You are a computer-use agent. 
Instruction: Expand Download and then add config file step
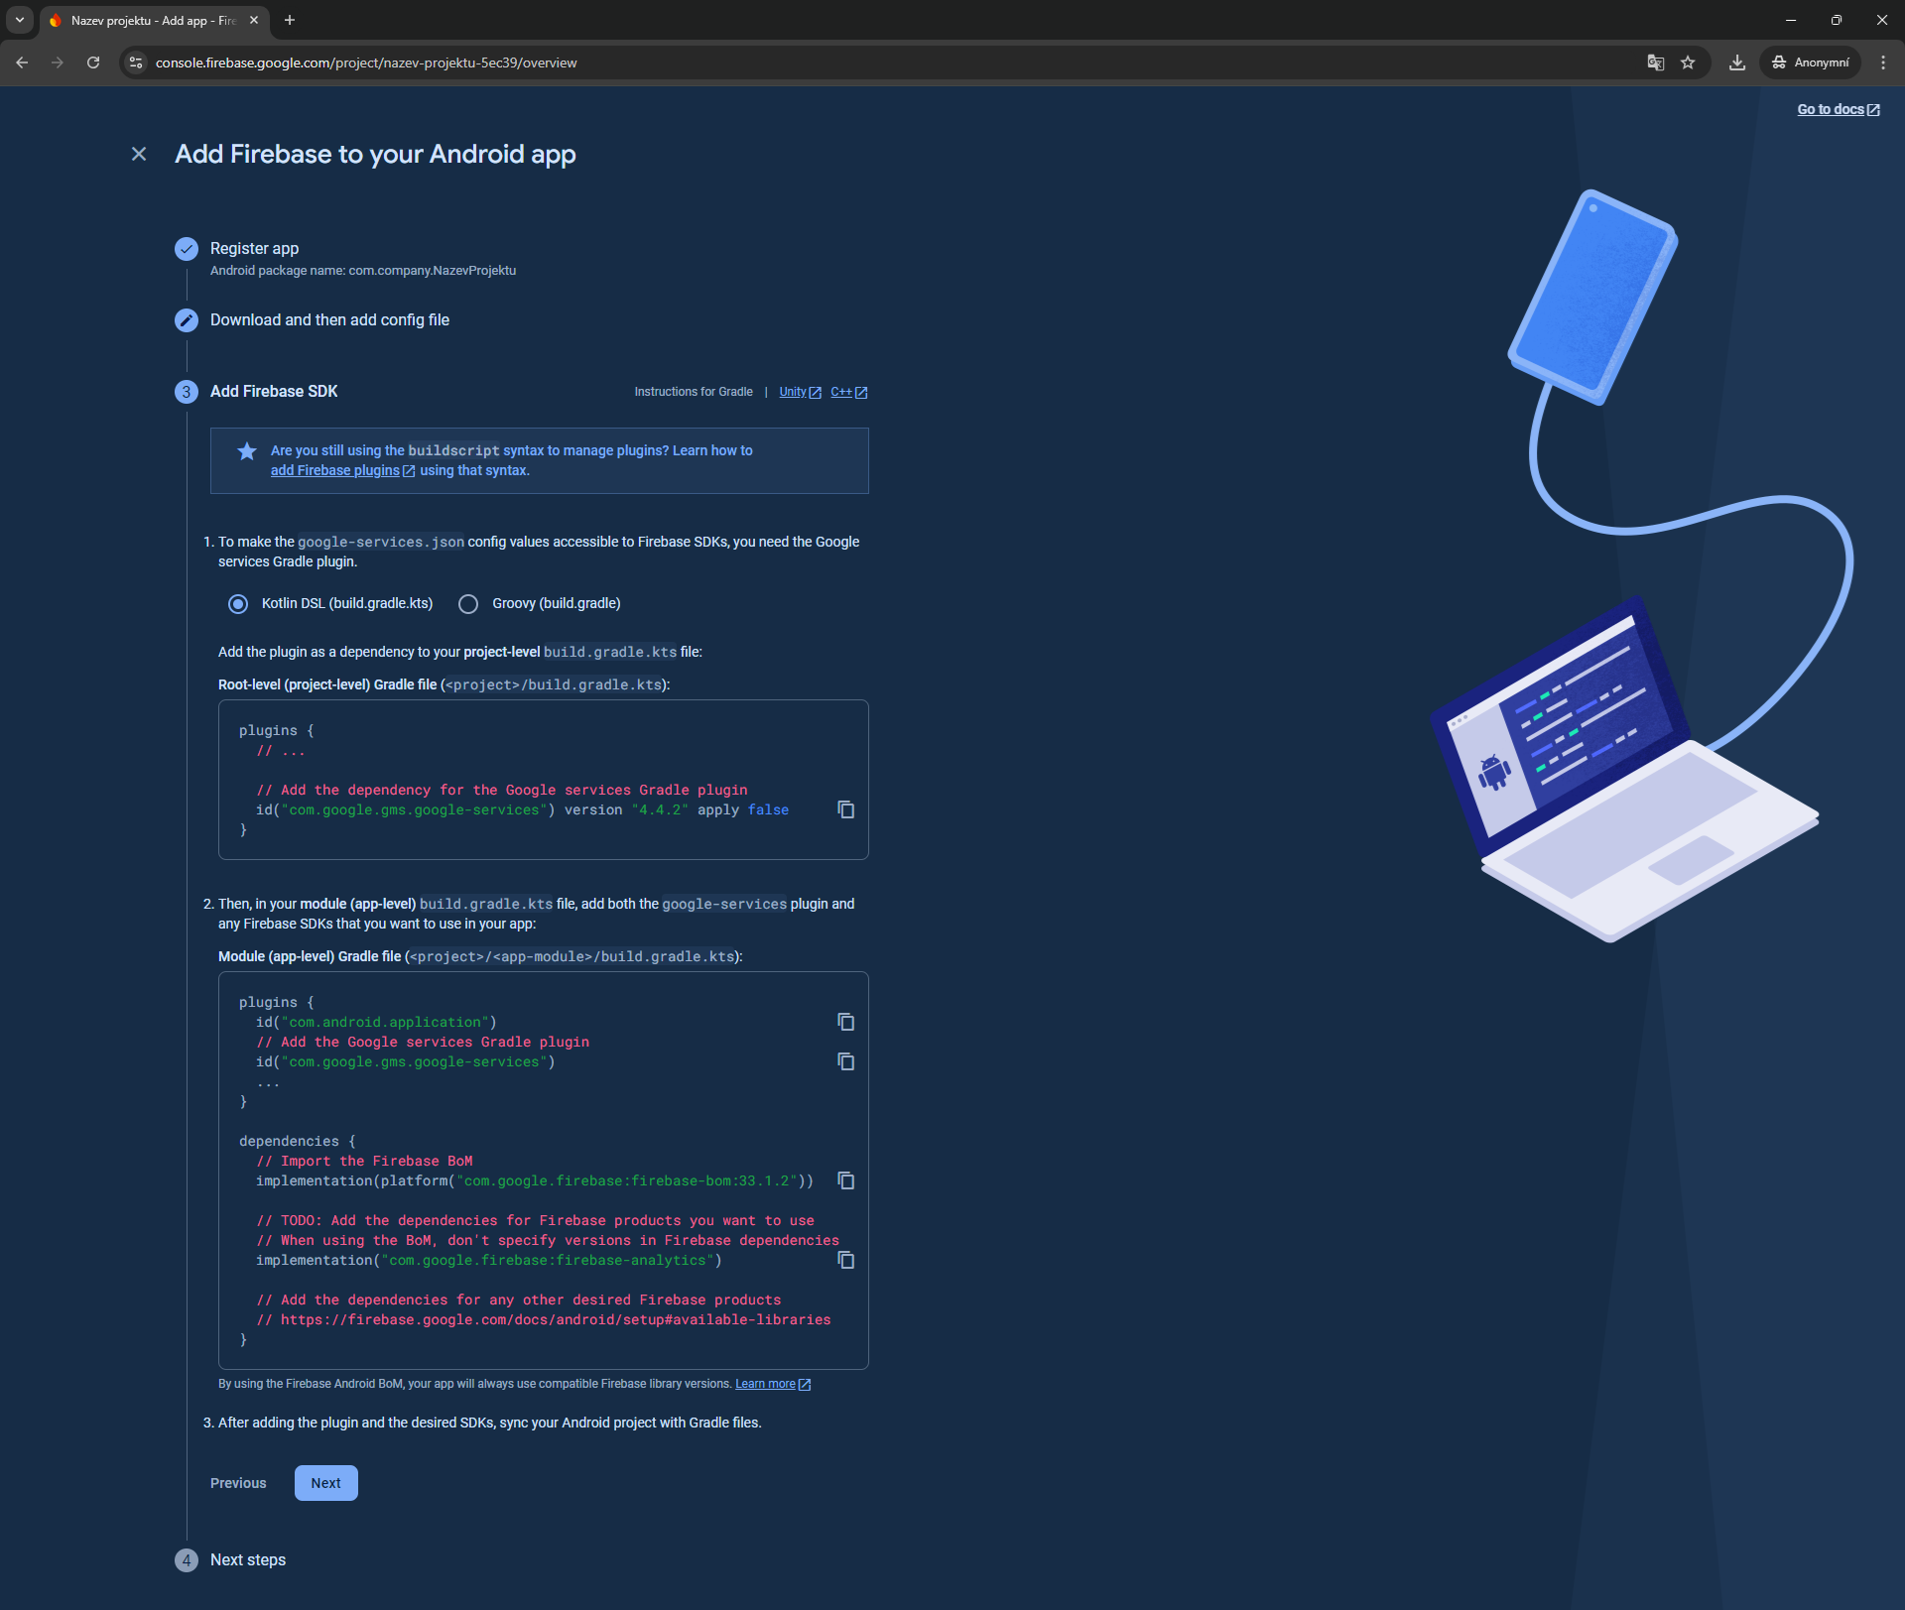(329, 319)
